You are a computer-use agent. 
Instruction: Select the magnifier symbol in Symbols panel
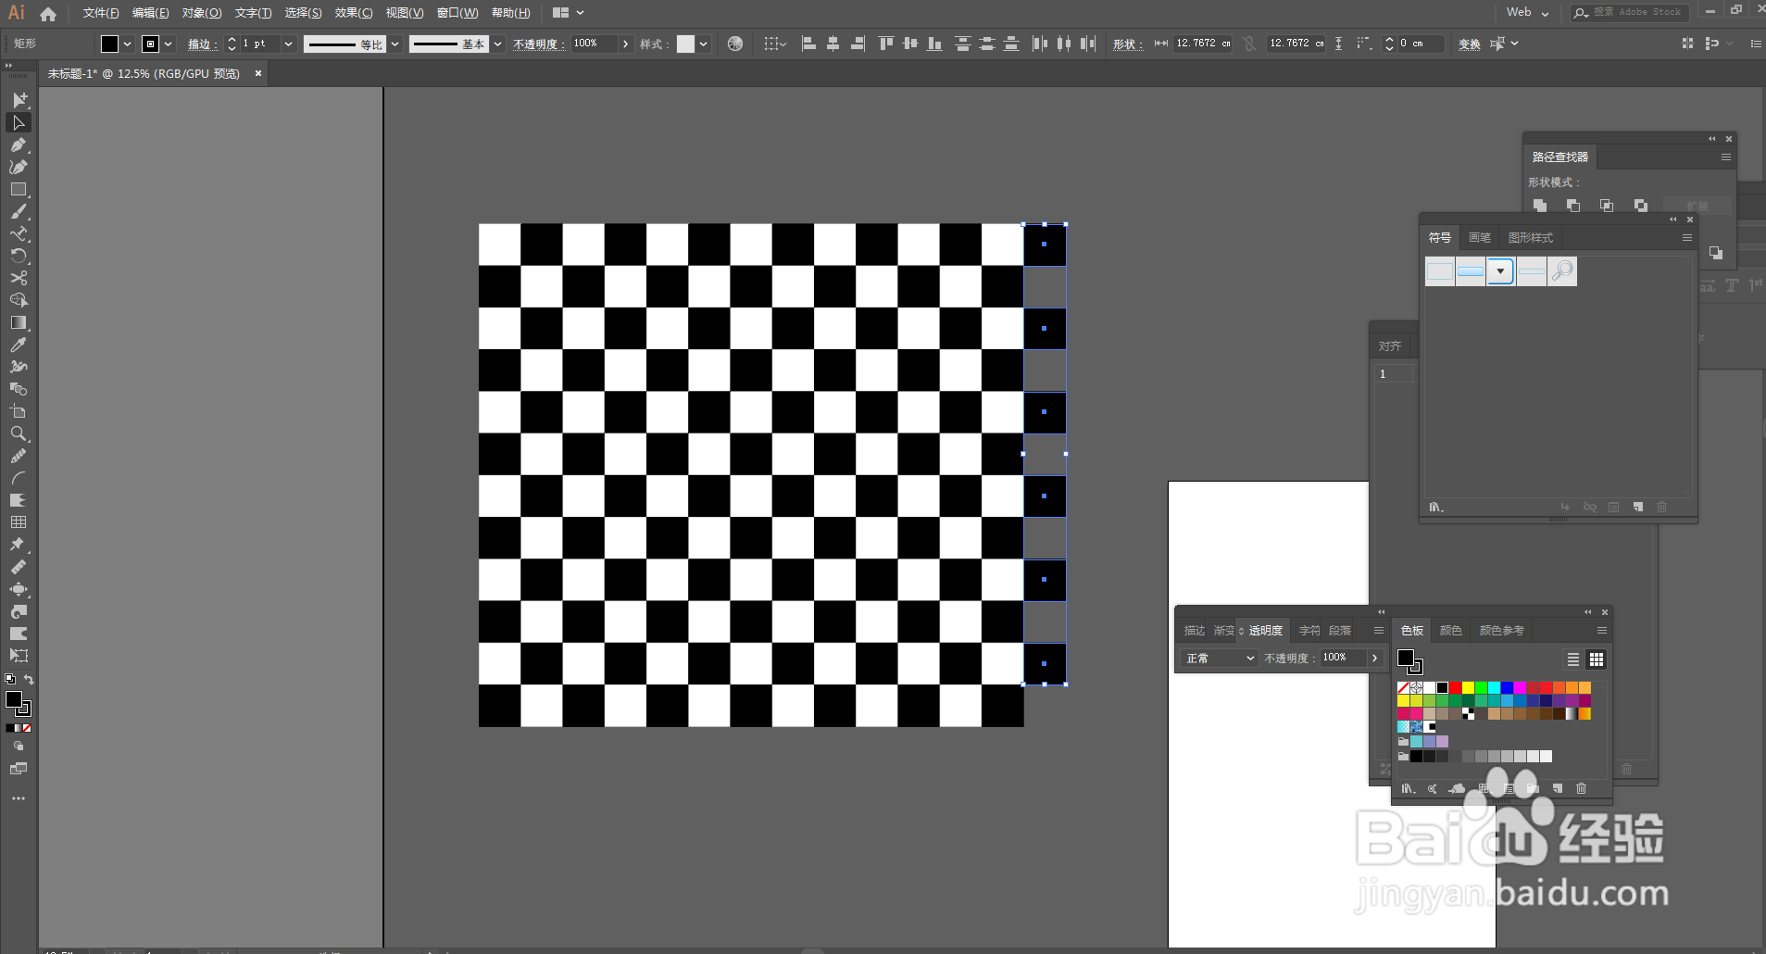1562,271
